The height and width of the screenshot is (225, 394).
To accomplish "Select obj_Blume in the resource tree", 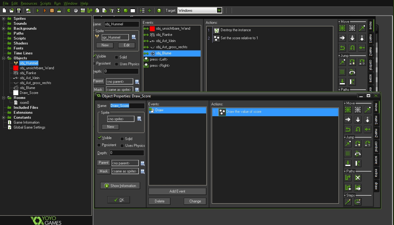I will (27, 88).
